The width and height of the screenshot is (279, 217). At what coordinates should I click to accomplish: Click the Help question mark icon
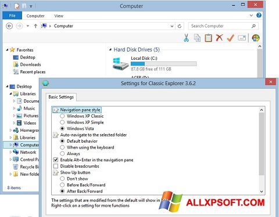click(x=259, y=15)
